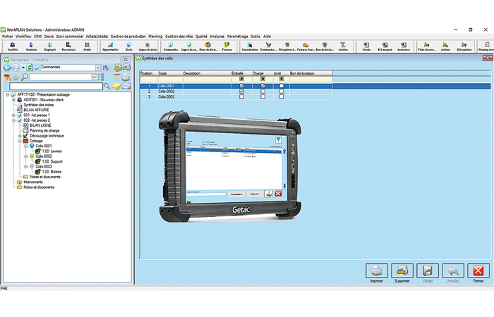Click the Imprimer button
This screenshot has width=494, height=317.
click(x=377, y=271)
